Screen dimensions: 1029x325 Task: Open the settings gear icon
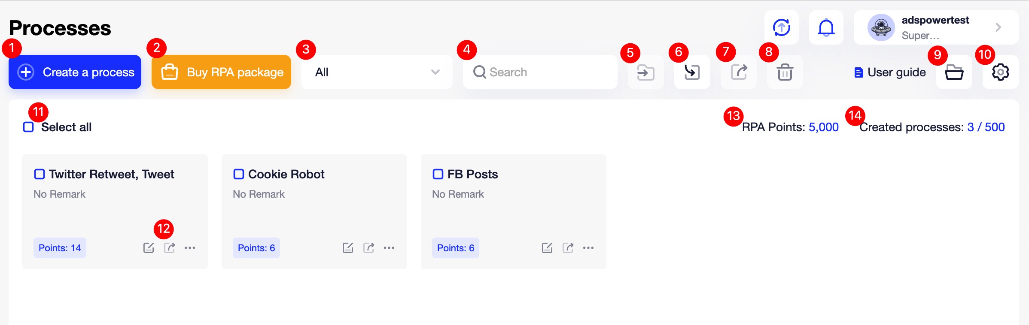[1000, 72]
